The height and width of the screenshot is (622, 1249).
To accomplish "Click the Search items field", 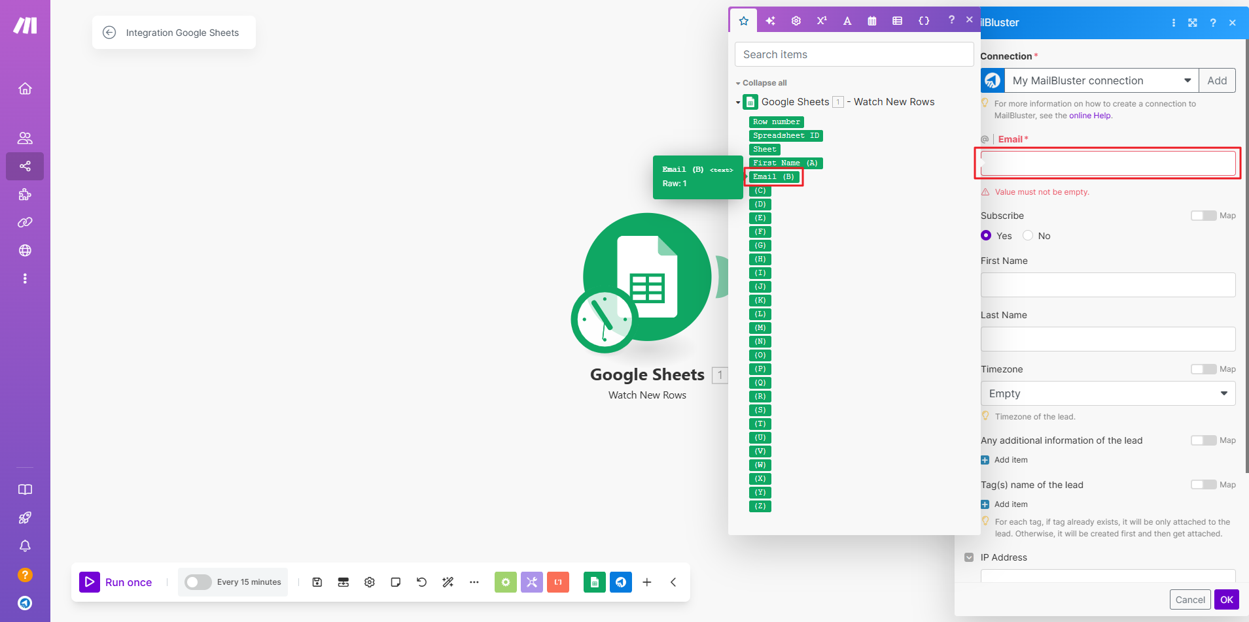I will tap(854, 55).
